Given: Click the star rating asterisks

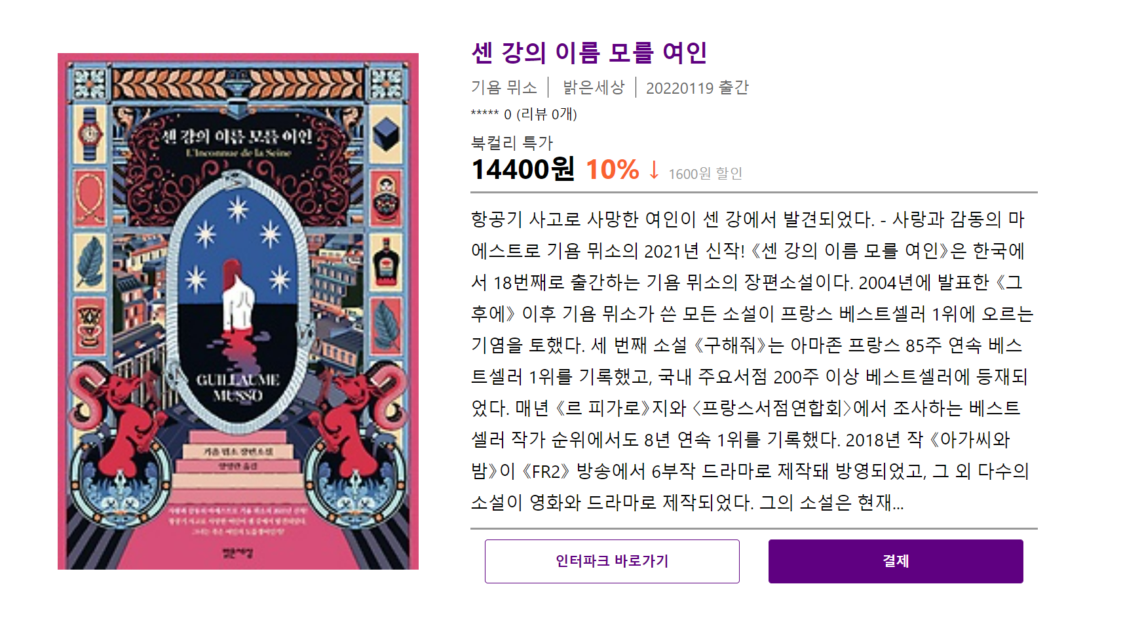Looking at the screenshot, I should [x=485, y=114].
